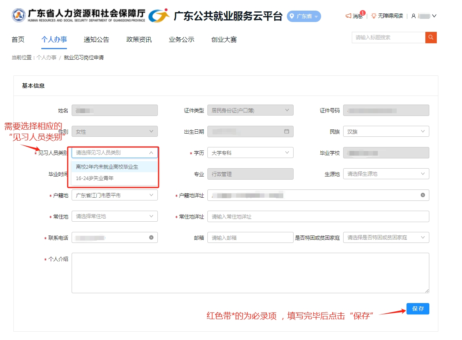This screenshot has height=340, width=462.
Task: Choose the 16-24岁失业青年 option
Action: point(95,178)
